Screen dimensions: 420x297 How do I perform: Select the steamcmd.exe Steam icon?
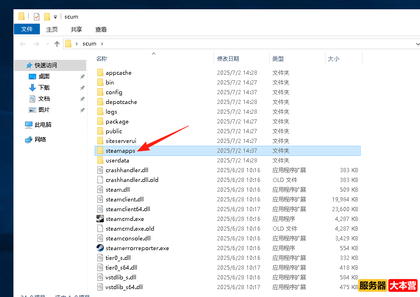(x=100, y=219)
